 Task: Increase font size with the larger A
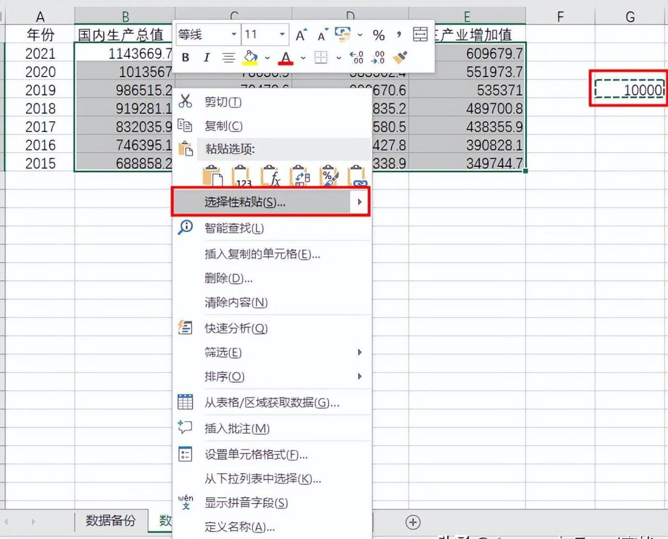pyautogui.click(x=301, y=35)
